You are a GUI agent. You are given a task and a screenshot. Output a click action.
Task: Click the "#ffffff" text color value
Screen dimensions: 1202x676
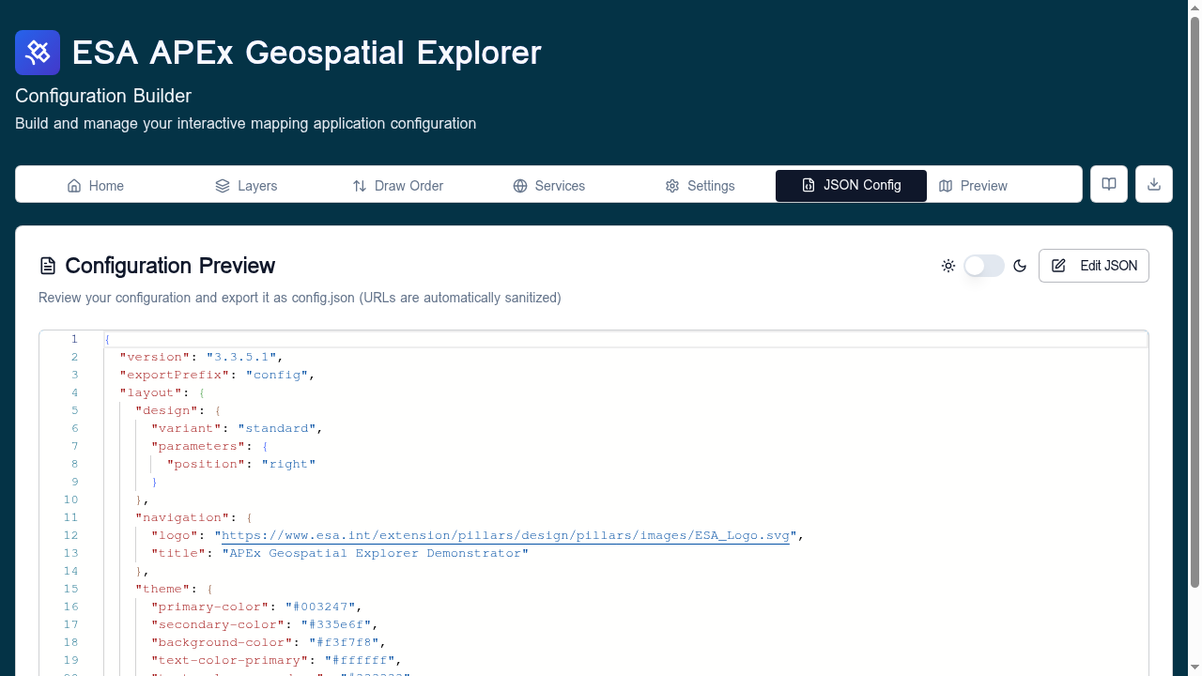coord(360,660)
